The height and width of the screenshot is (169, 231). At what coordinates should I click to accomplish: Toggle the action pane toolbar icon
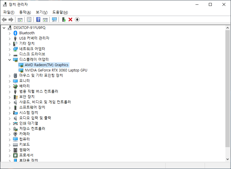tap(45, 19)
